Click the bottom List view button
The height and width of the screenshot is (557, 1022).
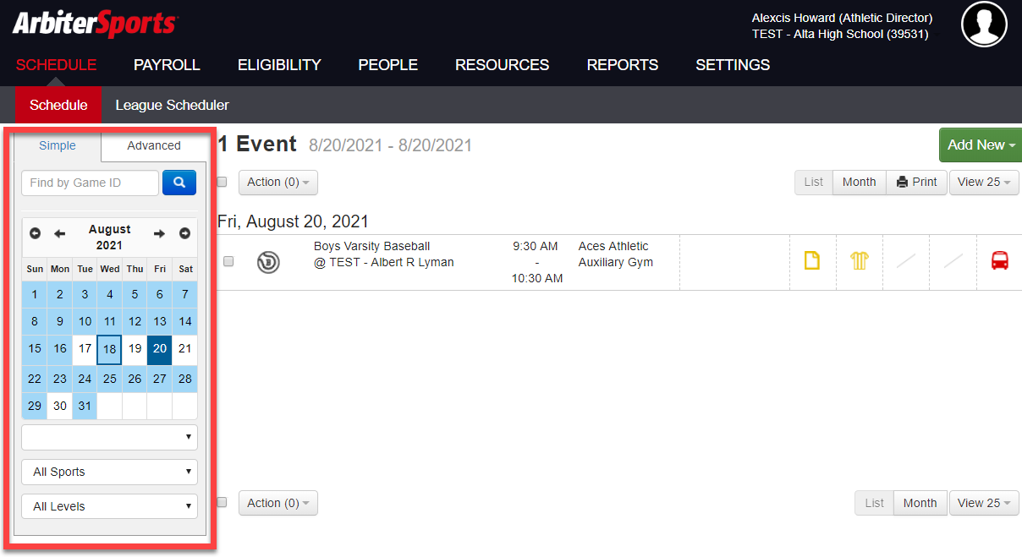point(875,503)
